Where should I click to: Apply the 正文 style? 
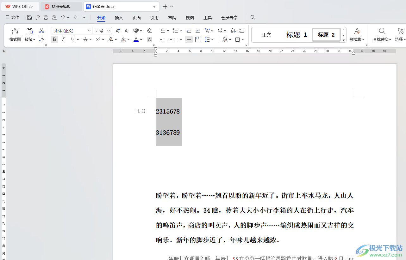[x=267, y=35]
